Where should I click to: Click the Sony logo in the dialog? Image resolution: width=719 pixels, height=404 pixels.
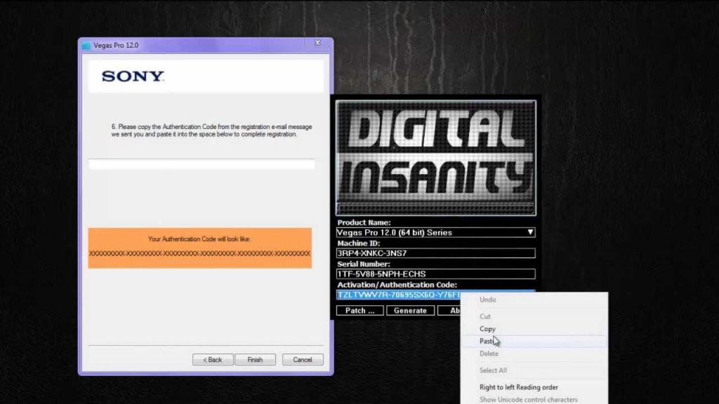point(133,76)
